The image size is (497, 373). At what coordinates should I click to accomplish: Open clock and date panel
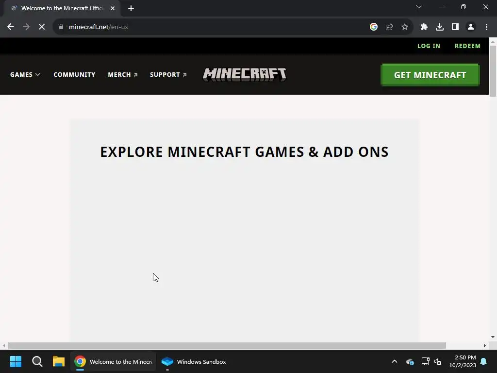click(463, 361)
